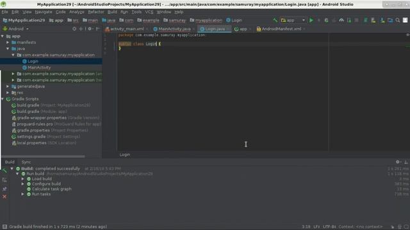This screenshot has width=410, height=230.
Task: Open the File menu
Action: (x=4, y=12)
